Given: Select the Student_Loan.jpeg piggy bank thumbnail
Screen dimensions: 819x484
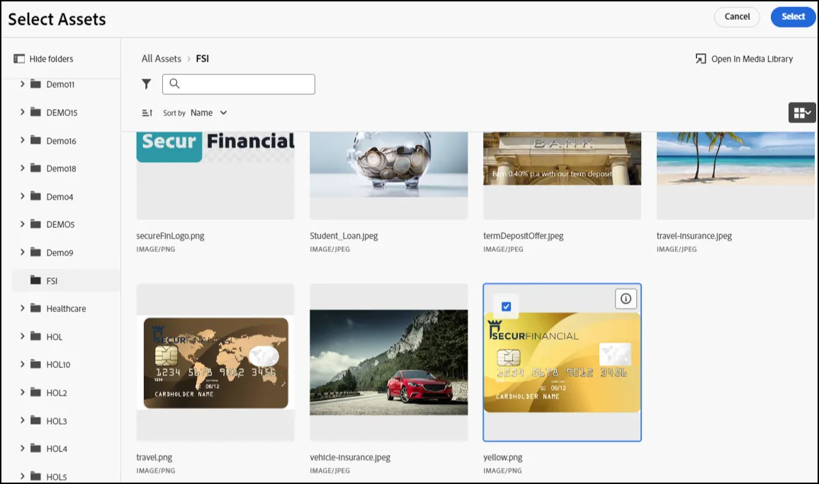Looking at the screenshot, I should [389, 175].
